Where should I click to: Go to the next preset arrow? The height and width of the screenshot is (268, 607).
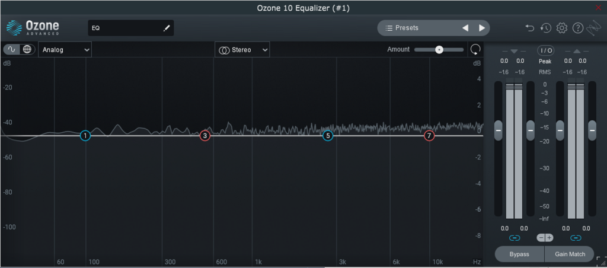pos(482,28)
